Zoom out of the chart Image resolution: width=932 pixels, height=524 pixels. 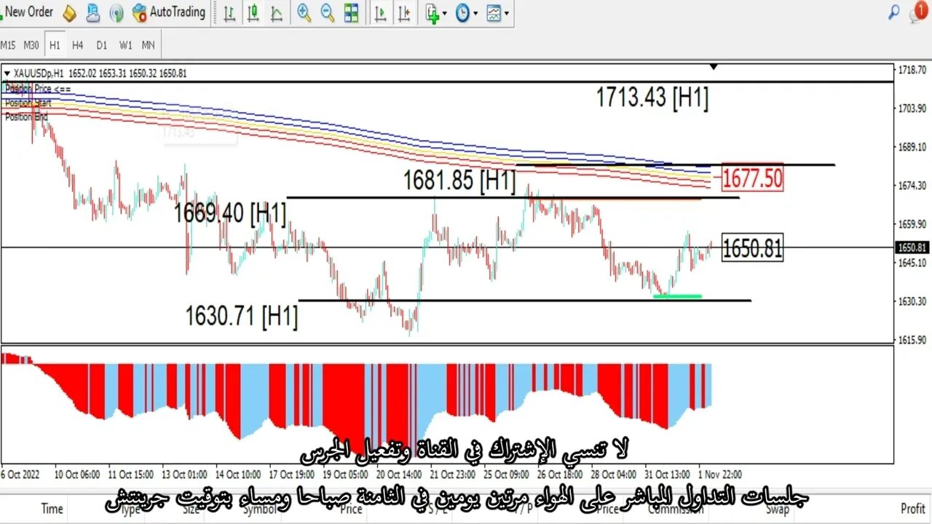coord(328,13)
